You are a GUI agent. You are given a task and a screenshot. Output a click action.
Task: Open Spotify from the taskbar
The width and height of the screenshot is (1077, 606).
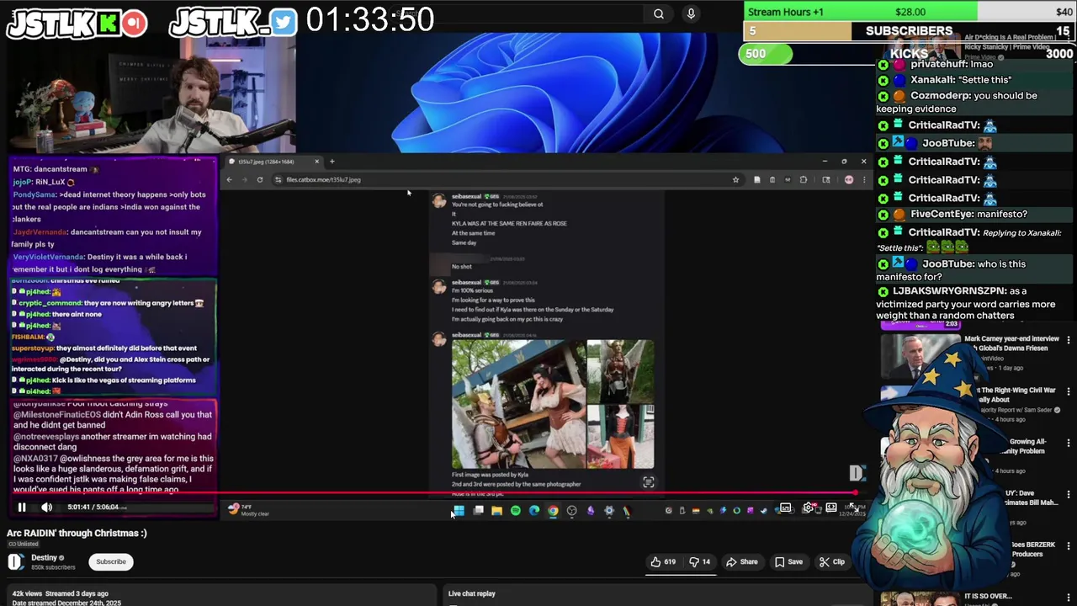(x=515, y=510)
